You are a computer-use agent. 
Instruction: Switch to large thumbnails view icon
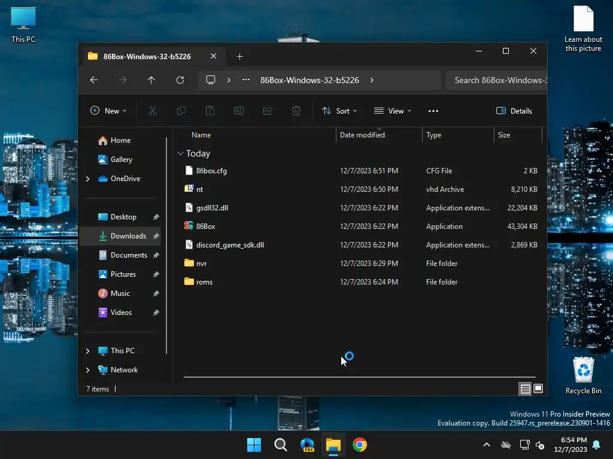(538, 388)
